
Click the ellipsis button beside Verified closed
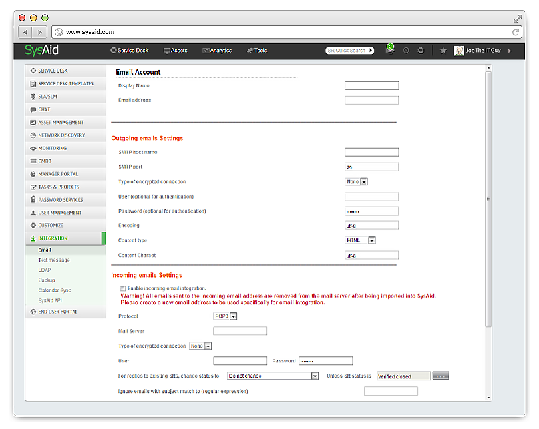point(441,376)
